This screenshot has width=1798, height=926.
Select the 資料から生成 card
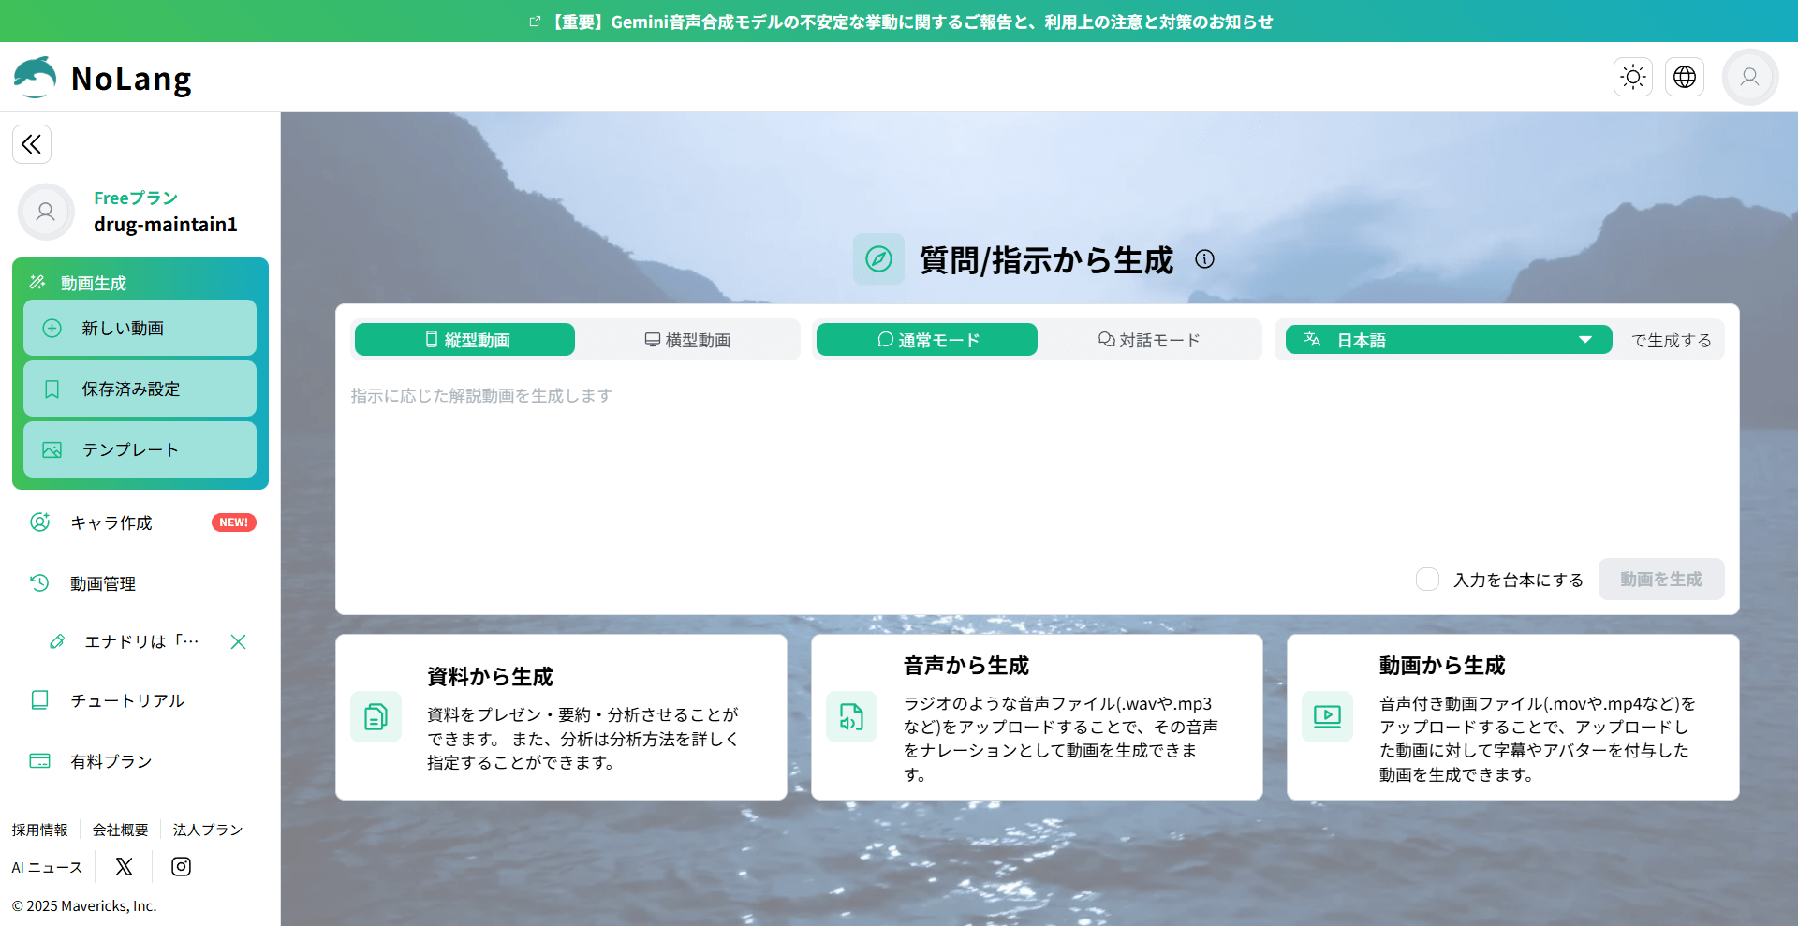tap(561, 717)
